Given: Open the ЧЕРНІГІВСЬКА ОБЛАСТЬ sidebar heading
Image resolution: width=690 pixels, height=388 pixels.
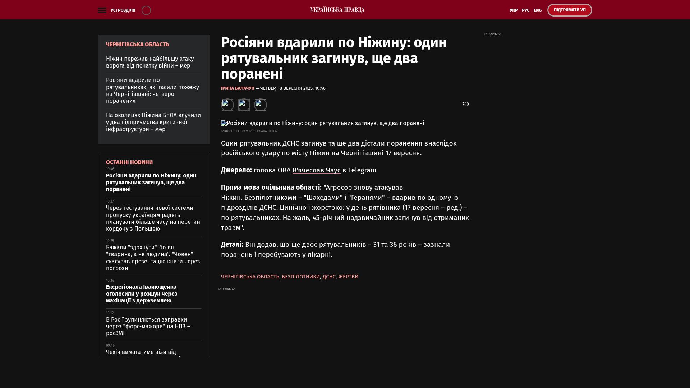Looking at the screenshot, I should tap(137, 45).
